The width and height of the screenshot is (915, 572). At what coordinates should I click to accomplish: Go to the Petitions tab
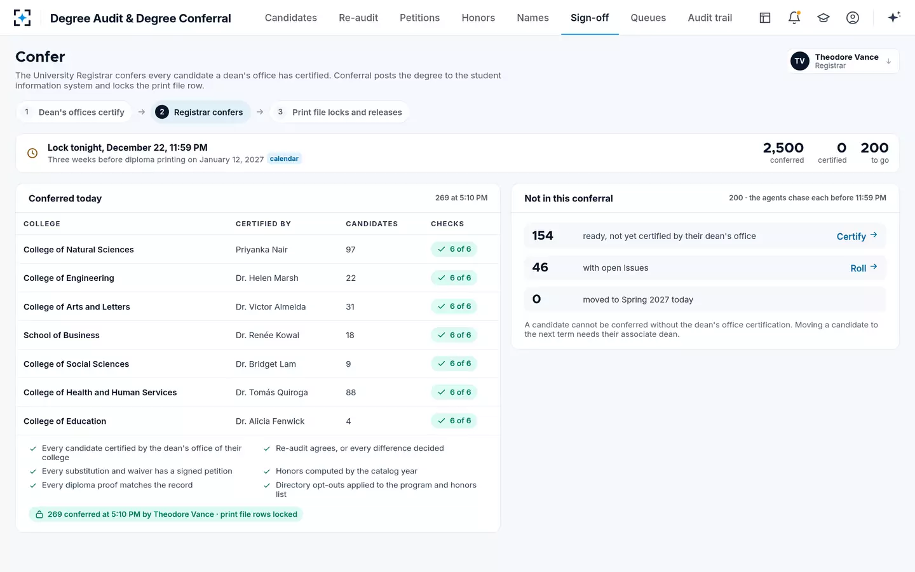point(419,18)
